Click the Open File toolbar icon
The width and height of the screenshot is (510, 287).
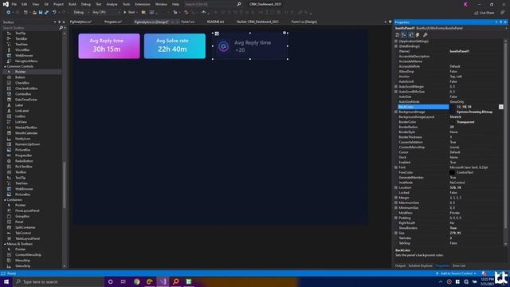tap(34, 13)
